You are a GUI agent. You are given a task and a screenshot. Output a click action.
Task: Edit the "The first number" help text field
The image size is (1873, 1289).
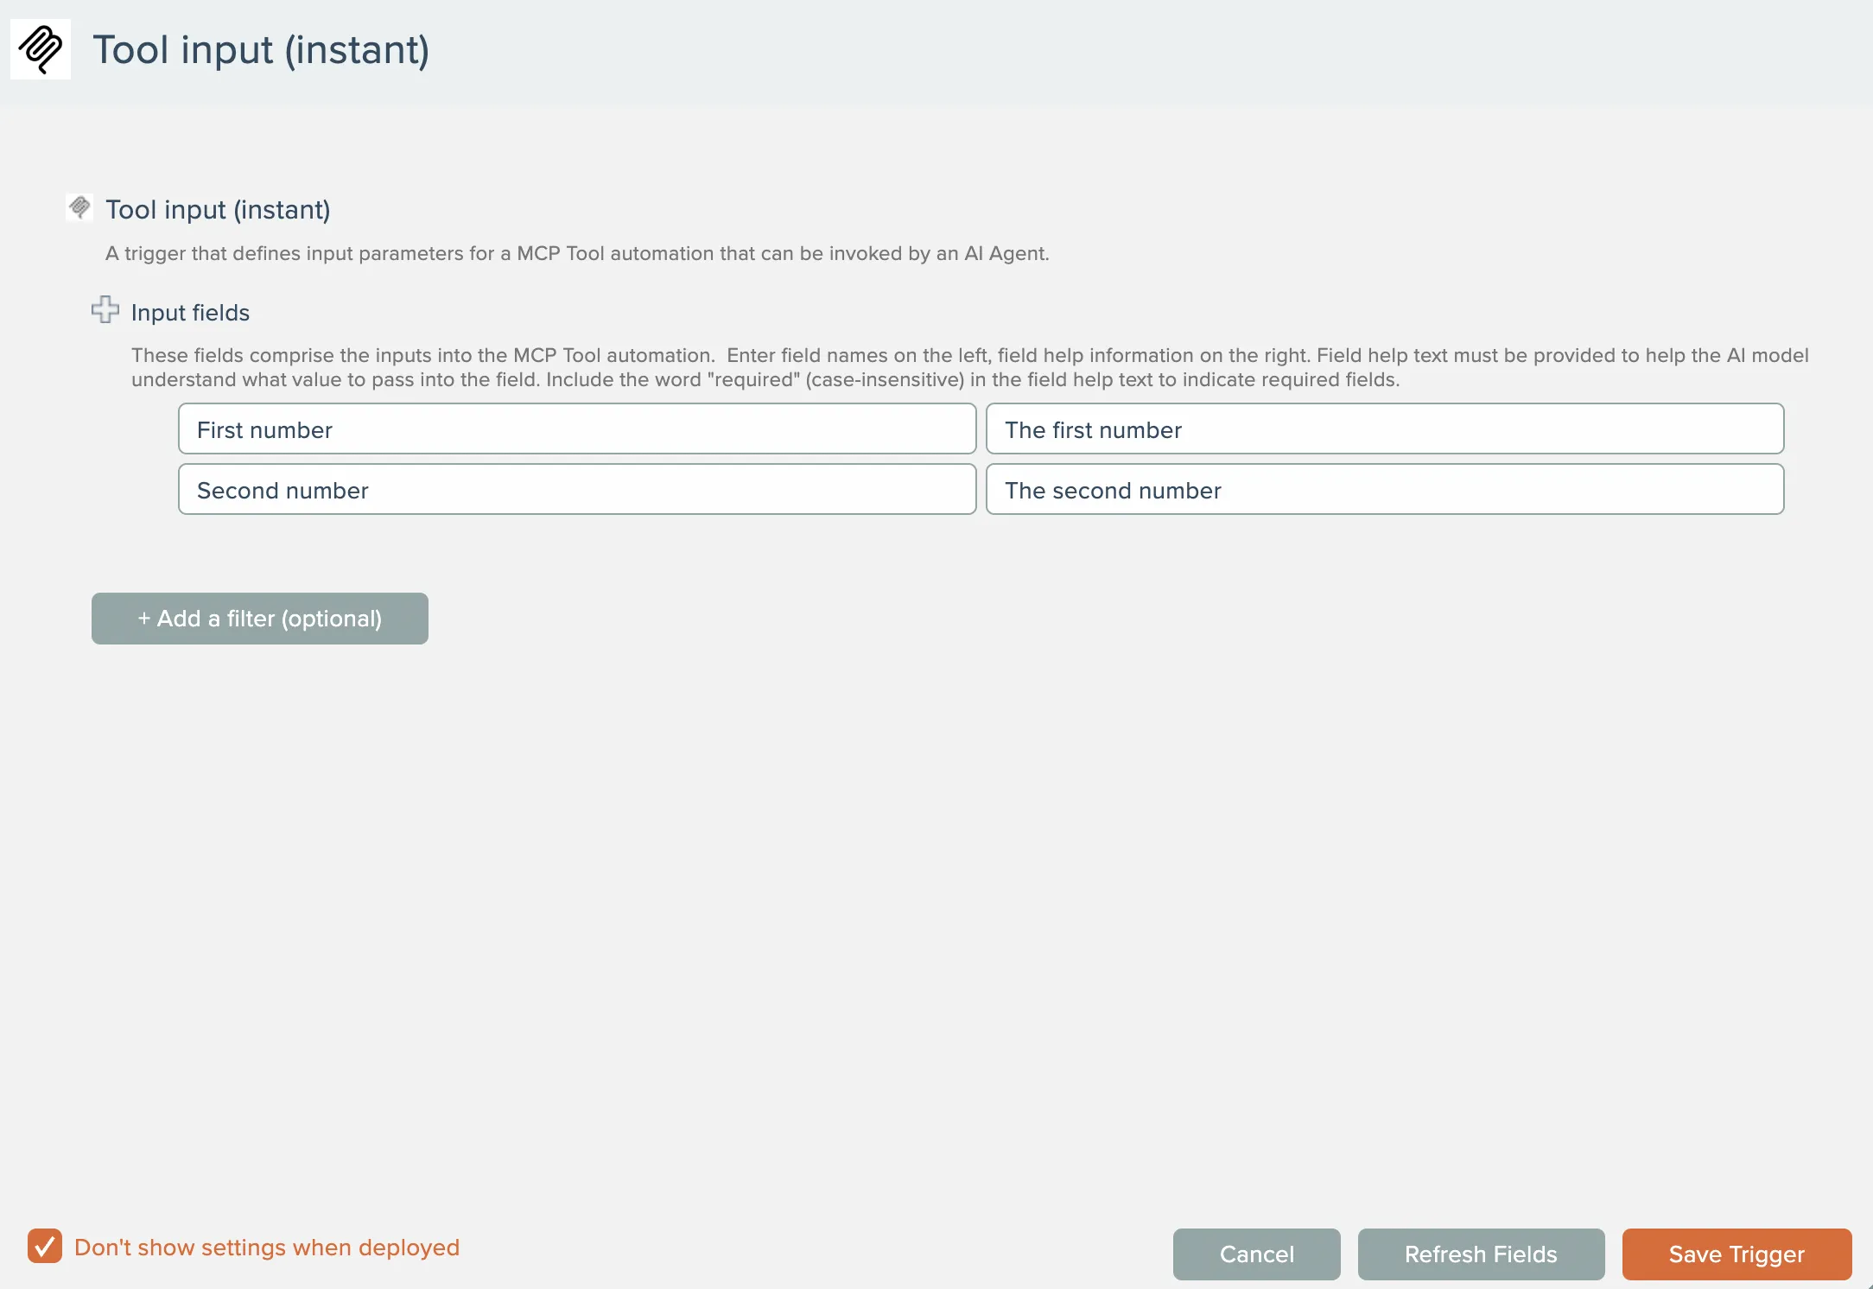point(1384,429)
